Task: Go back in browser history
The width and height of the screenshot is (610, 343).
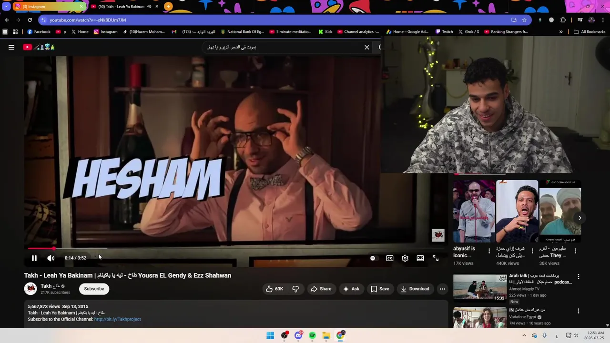Action: point(7,20)
